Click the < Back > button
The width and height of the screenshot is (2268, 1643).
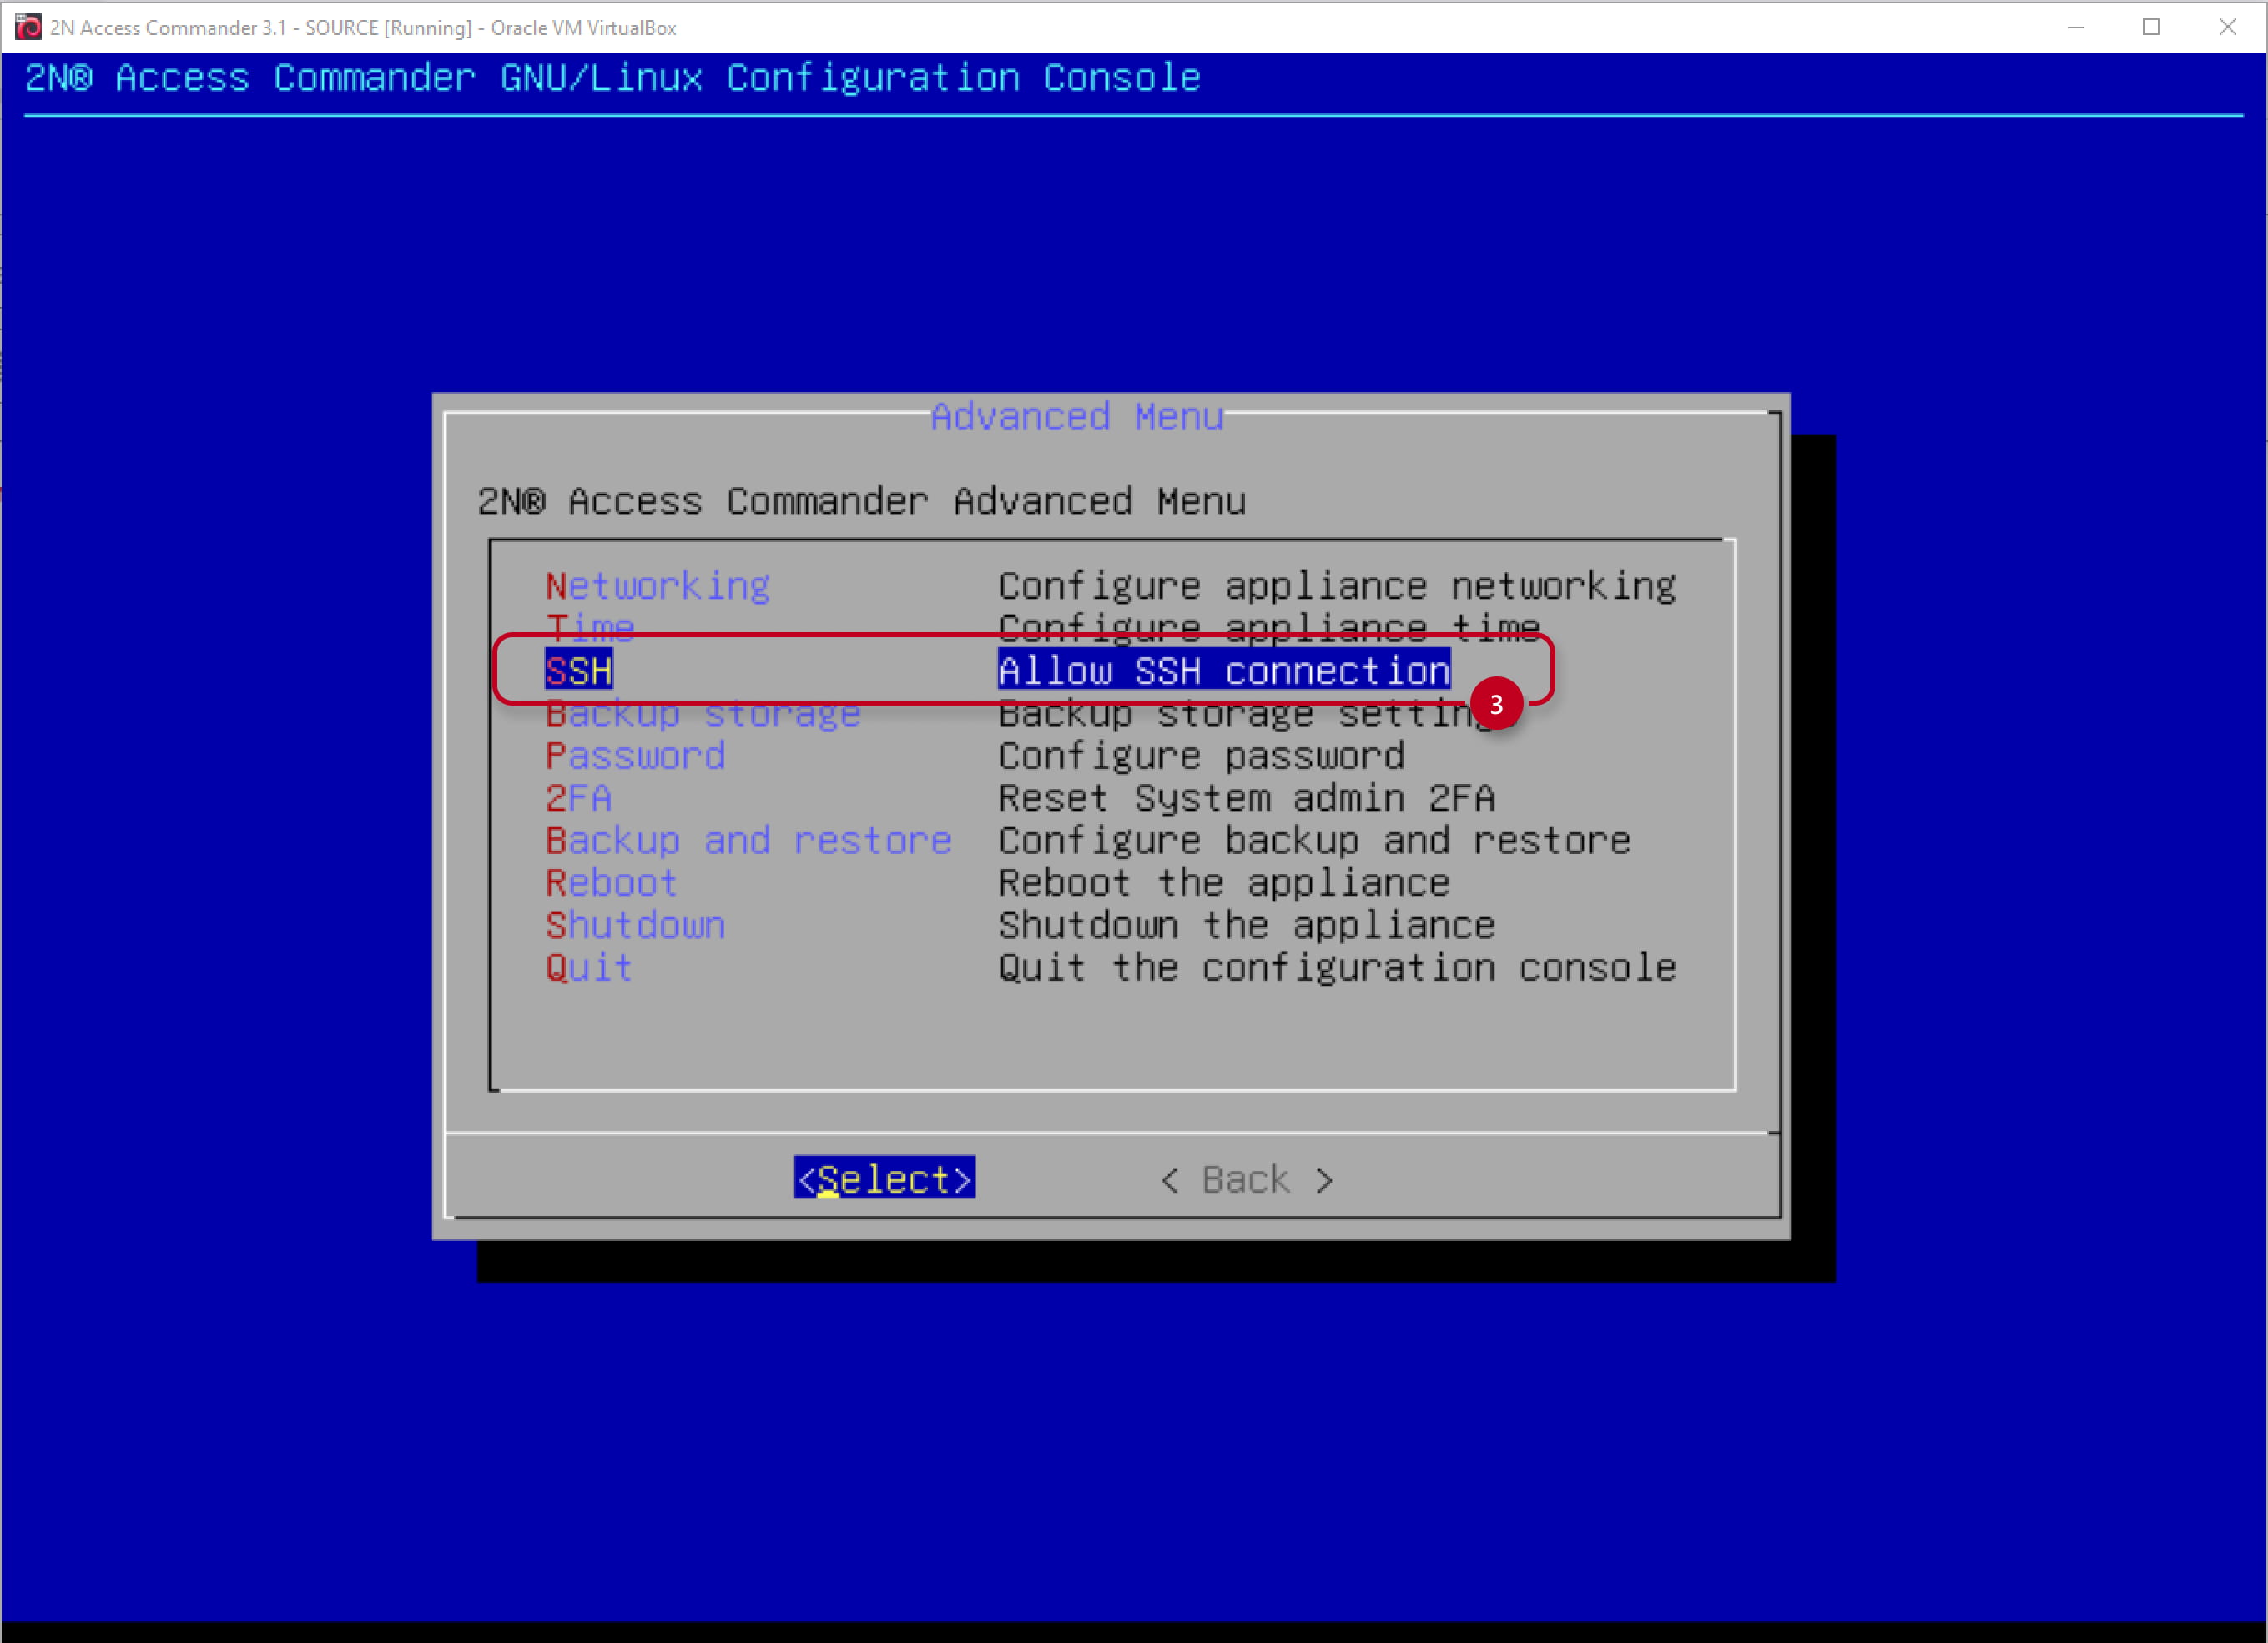point(1246,1180)
